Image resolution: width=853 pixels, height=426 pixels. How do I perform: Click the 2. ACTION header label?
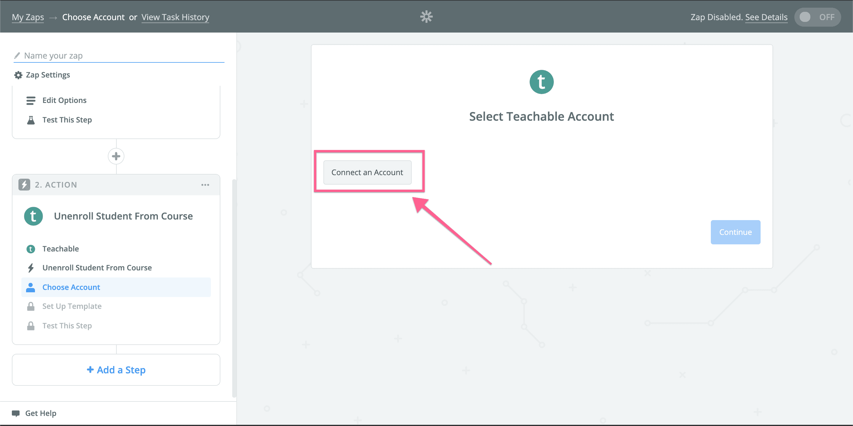(56, 185)
